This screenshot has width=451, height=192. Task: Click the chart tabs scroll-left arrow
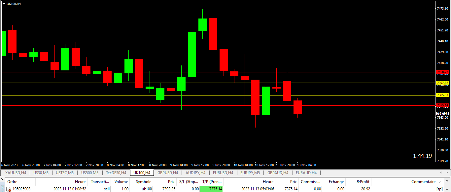(441, 173)
